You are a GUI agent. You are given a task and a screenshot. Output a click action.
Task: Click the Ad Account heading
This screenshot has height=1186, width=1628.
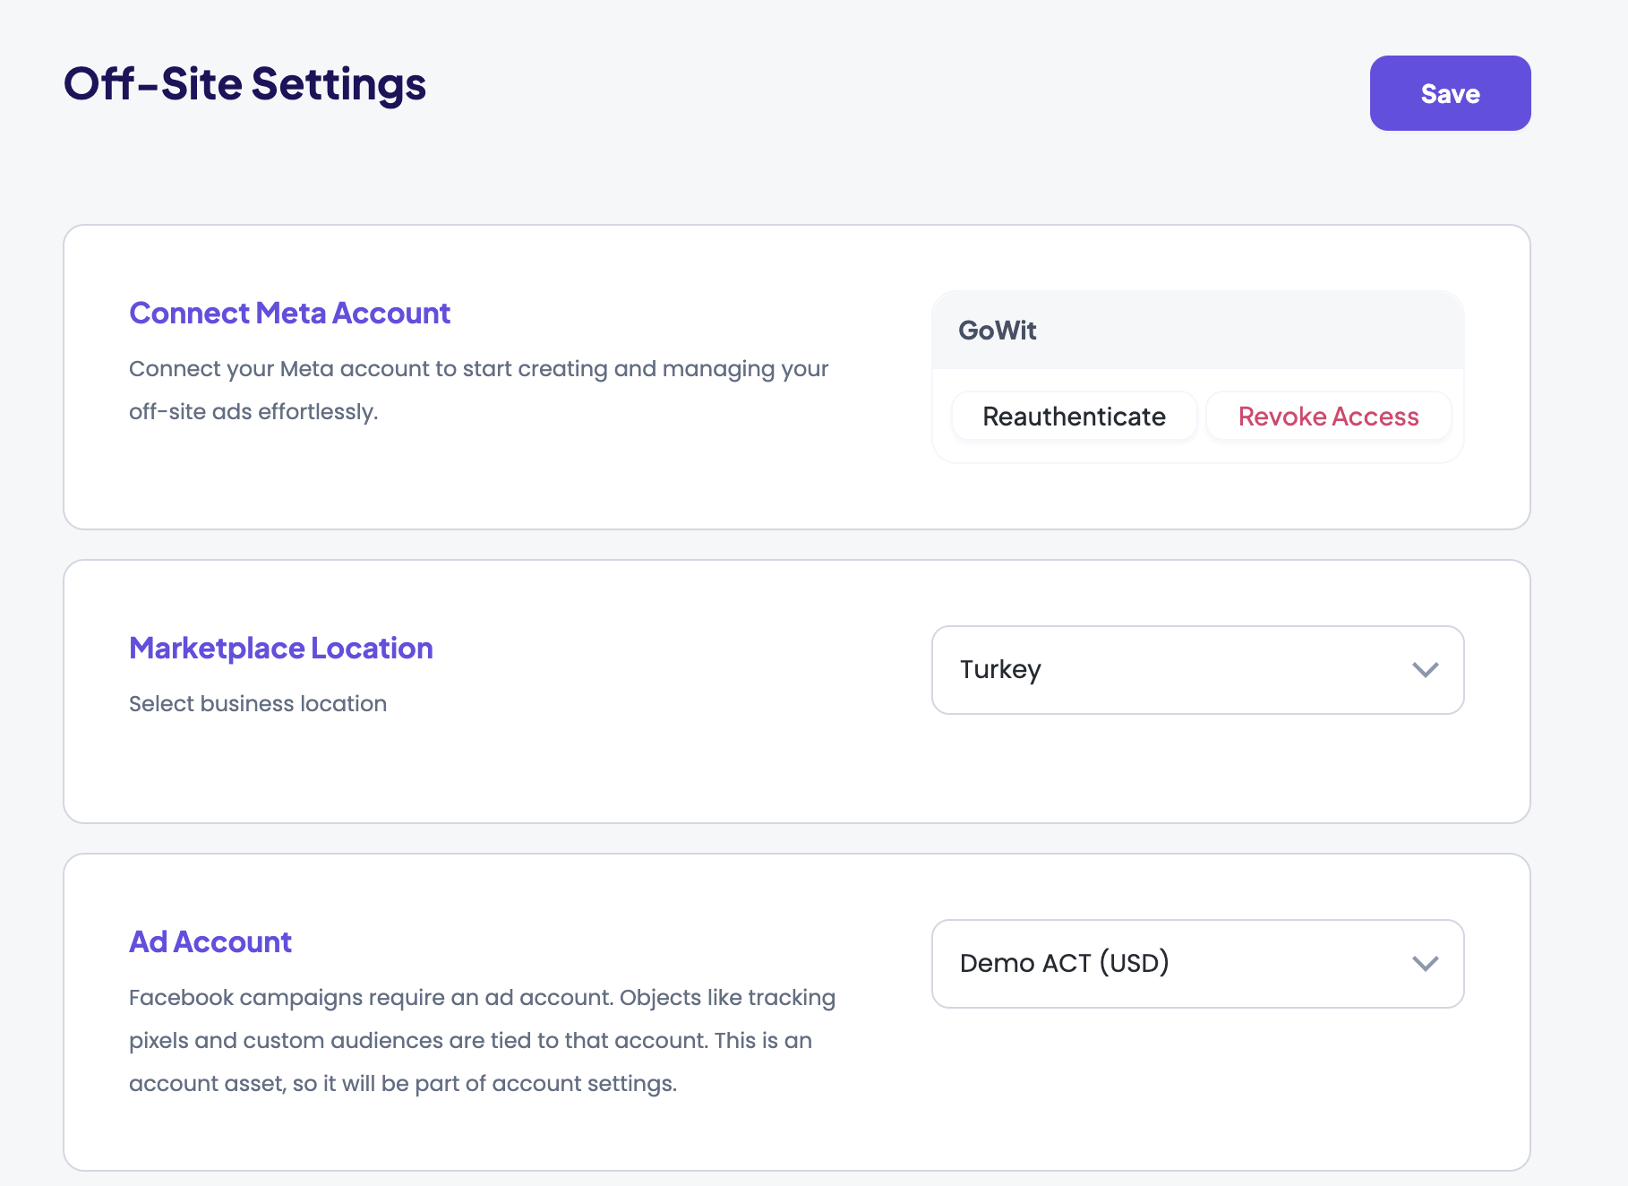pyautogui.click(x=210, y=942)
